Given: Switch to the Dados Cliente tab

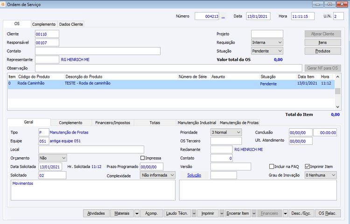Looking at the screenshot, I should [71, 24].
